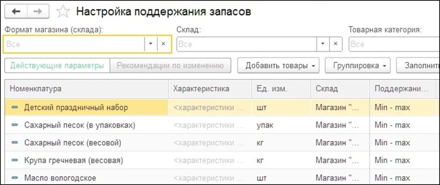Click the back navigation arrow
Screen dimensions: 440x185
16,12
